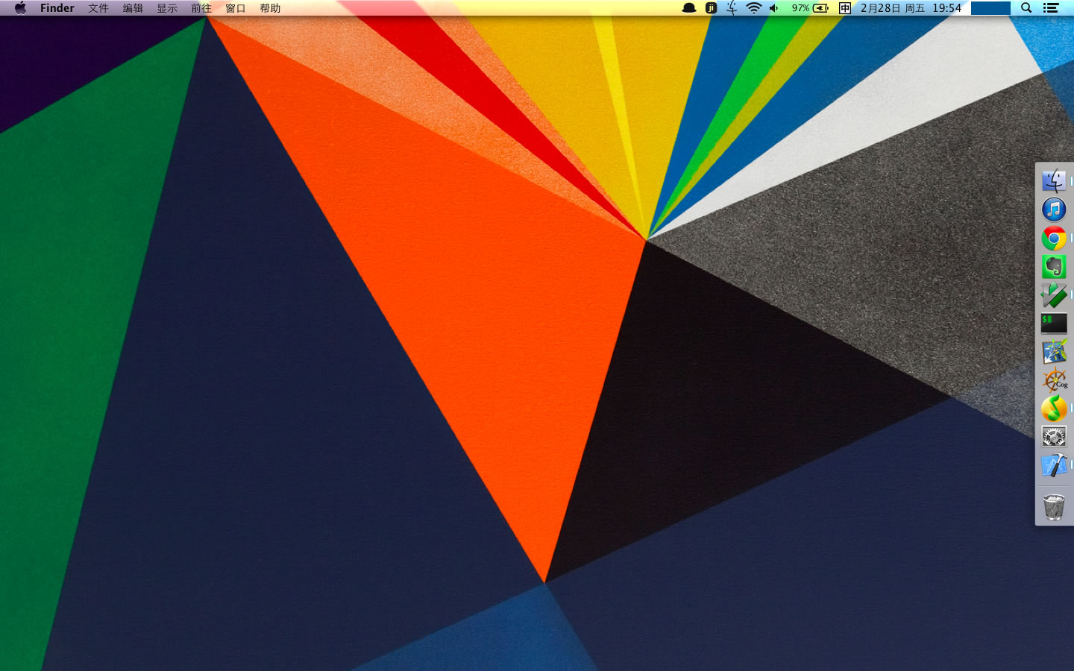Open the 显示 menu
This screenshot has height=671, width=1074.
click(x=167, y=8)
